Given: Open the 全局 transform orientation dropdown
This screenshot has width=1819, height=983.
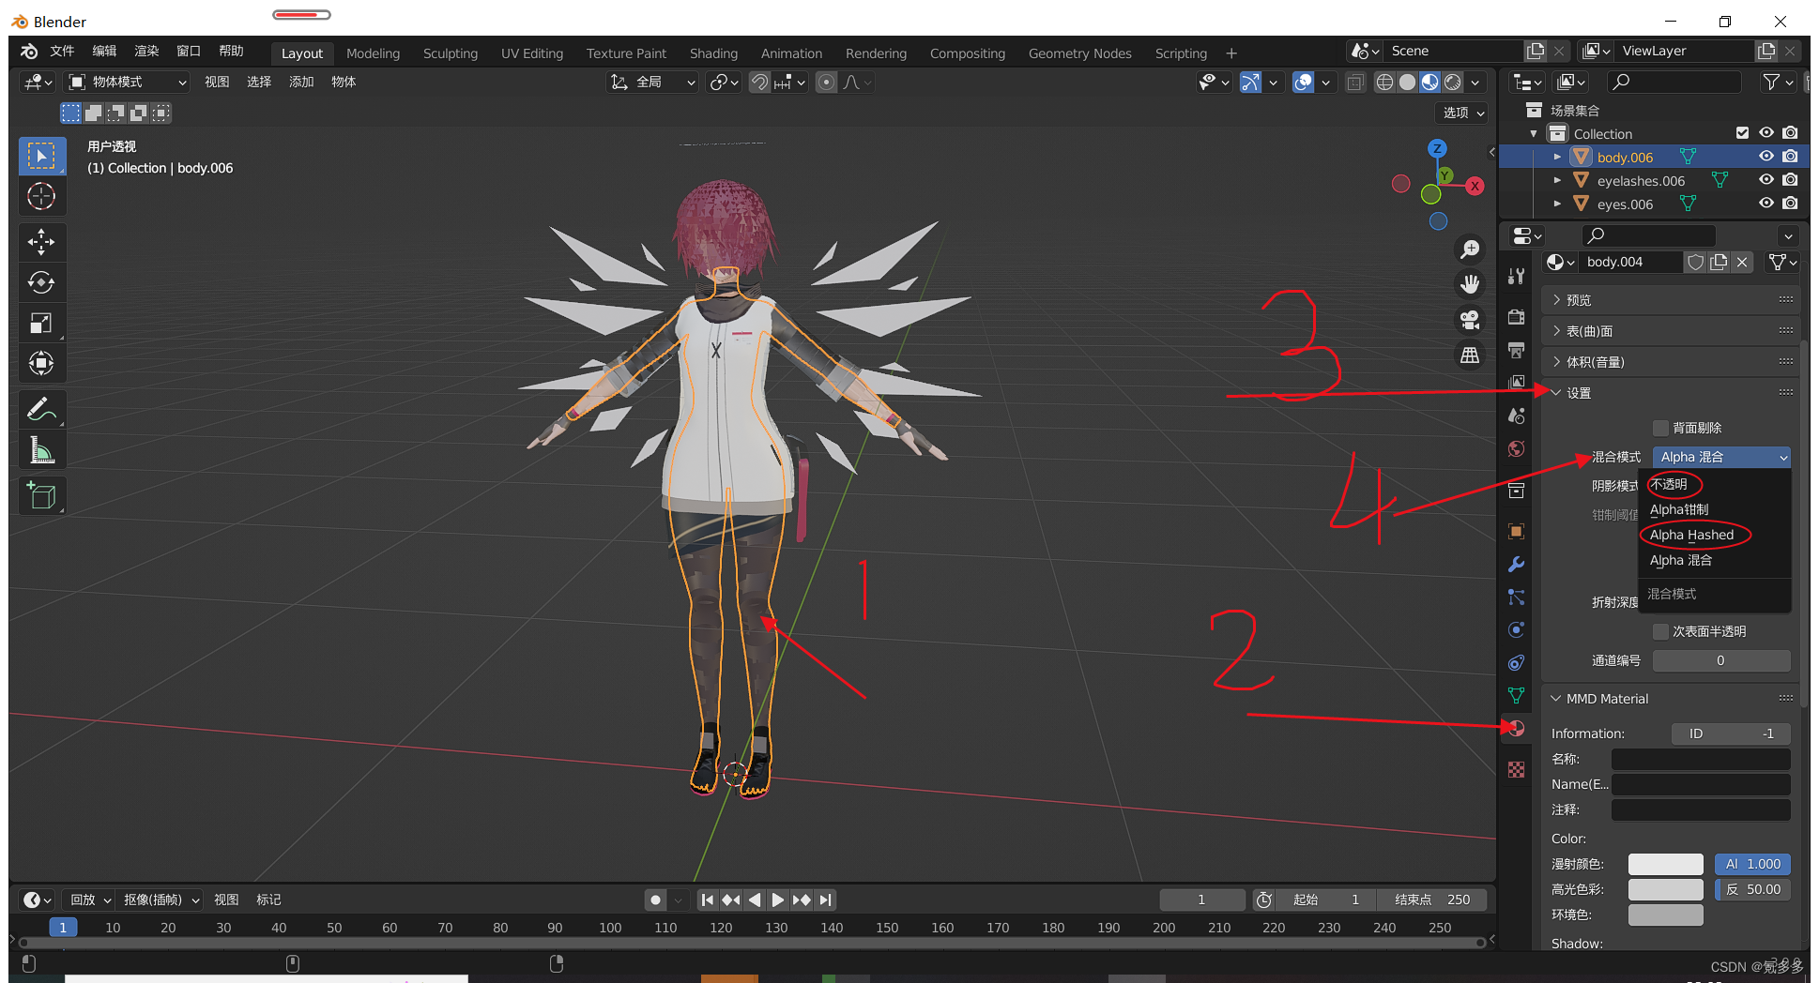Looking at the screenshot, I should pyautogui.click(x=652, y=83).
